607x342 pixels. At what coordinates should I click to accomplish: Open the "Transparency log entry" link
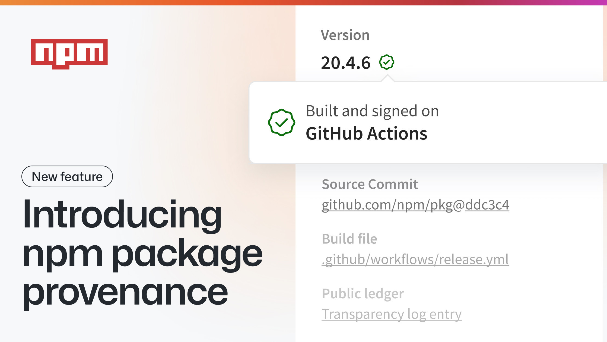point(391,314)
